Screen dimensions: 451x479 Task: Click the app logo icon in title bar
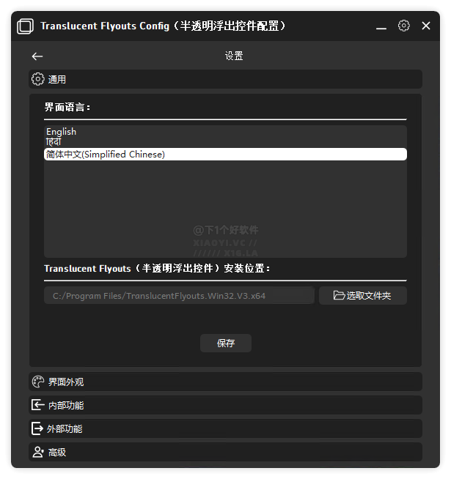[x=25, y=26]
